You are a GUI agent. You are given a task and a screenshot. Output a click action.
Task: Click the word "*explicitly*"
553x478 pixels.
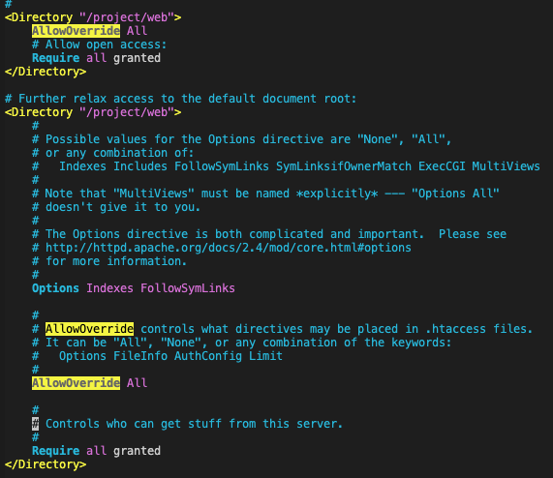337,194
